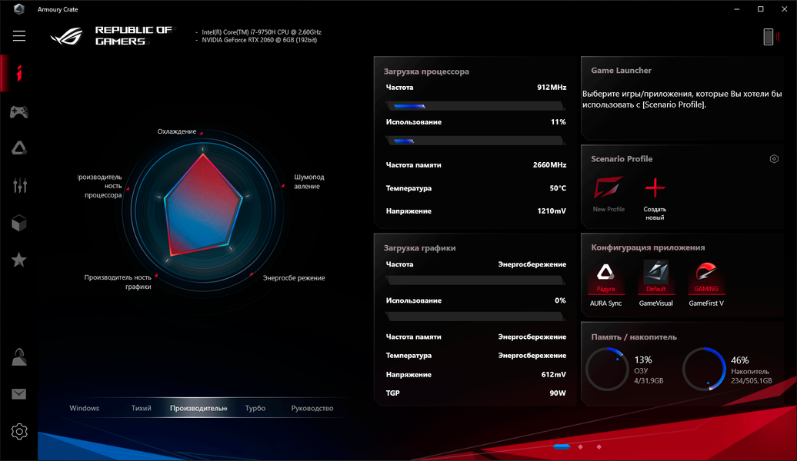Open the star Featured sidebar icon
This screenshot has width=797, height=461.
[19, 260]
